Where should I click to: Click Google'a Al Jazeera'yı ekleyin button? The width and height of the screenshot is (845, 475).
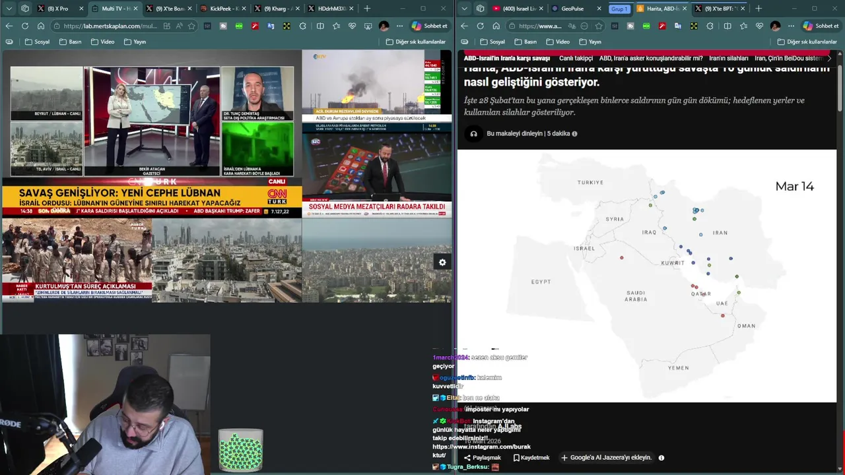click(x=606, y=458)
